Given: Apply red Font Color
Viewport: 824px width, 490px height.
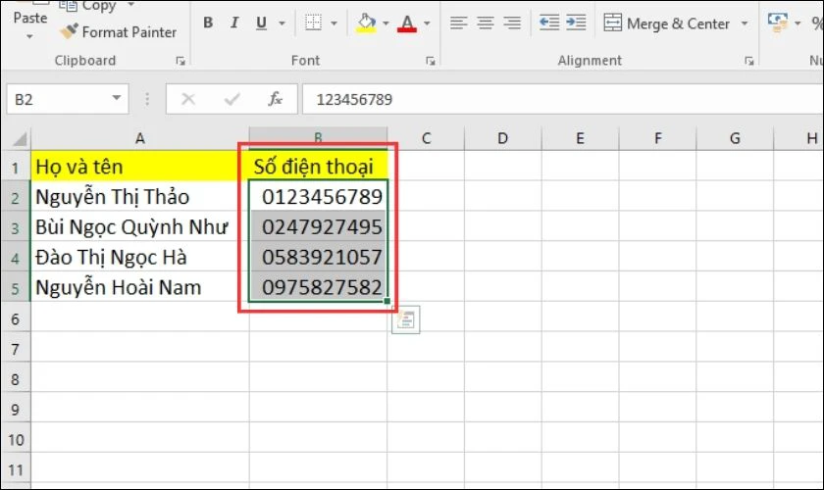Looking at the screenshot, I should click(407, 23).
